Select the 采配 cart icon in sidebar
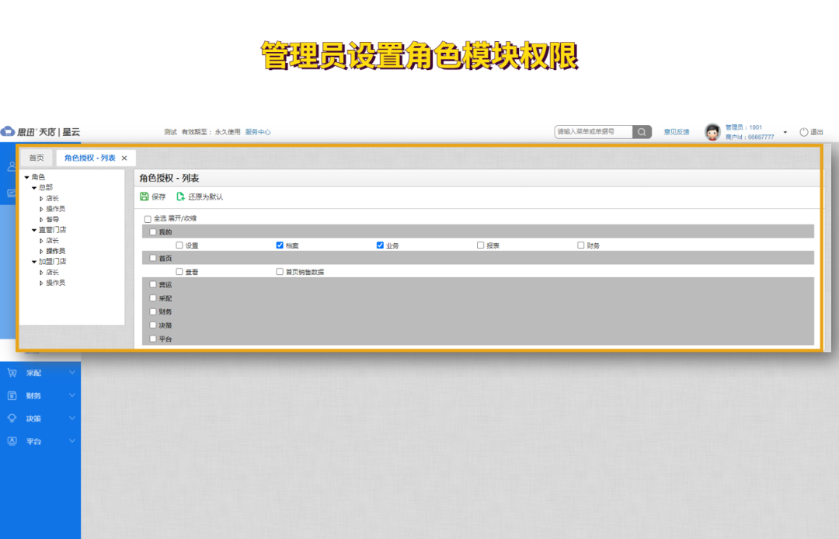Screen dimensions: 839x539 coord(14,373)
